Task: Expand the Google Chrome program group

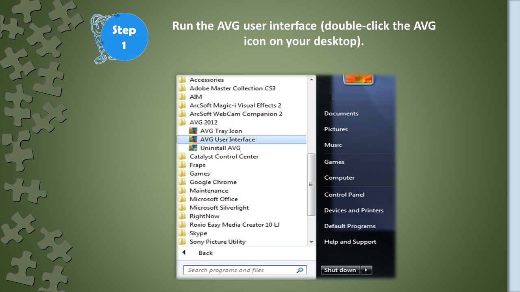Action: [213, 182]
